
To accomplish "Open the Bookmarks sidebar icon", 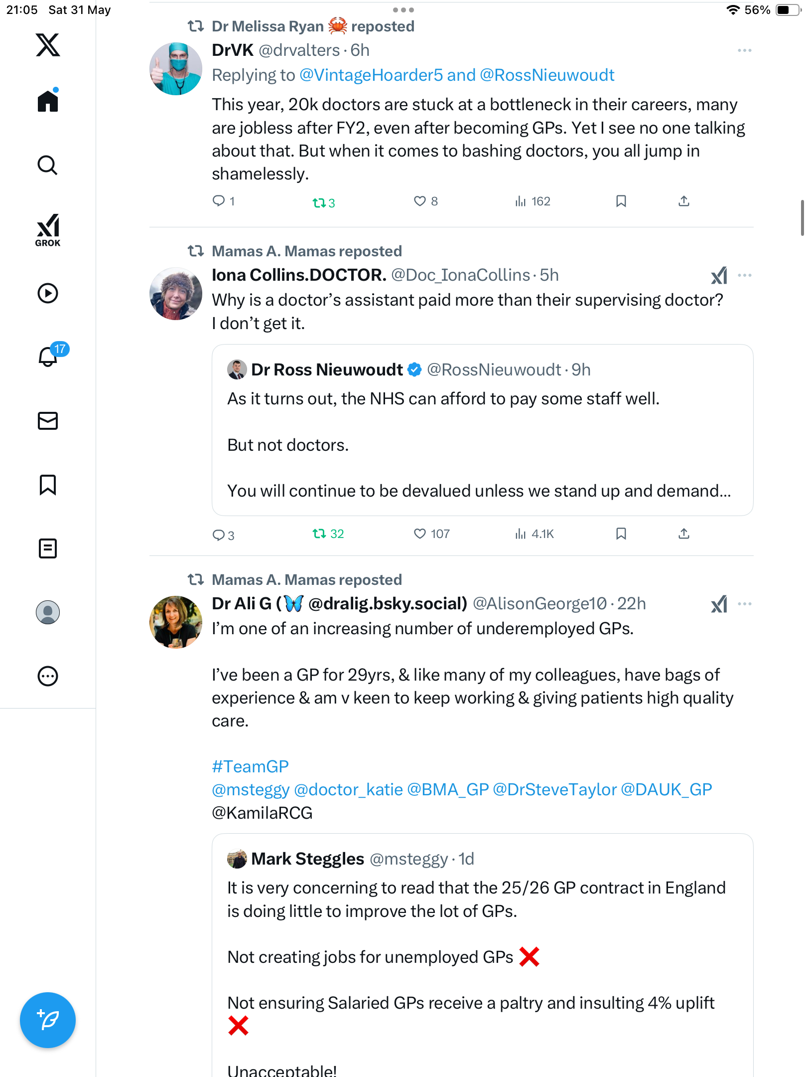I will tap(48, 485).
